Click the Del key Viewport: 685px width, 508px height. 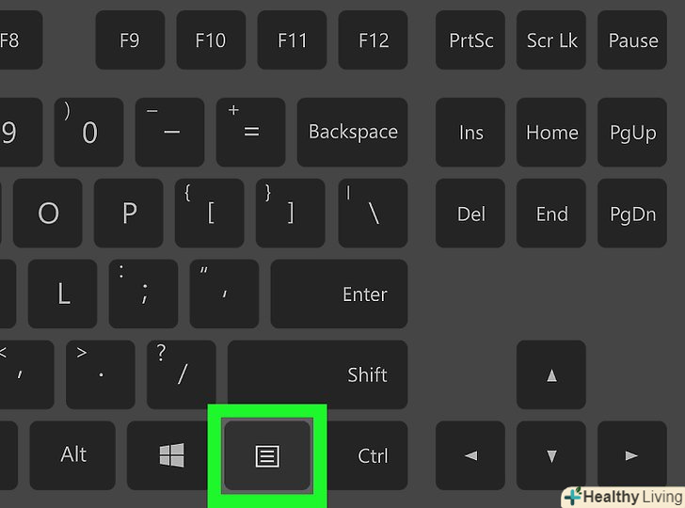point(470,214)
